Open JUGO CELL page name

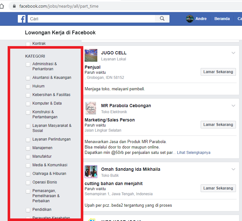point(114,53)
